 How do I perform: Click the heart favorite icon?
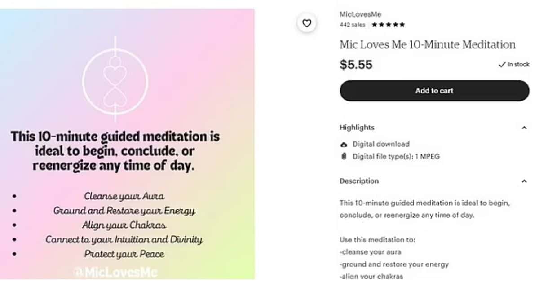coord(307,23)
